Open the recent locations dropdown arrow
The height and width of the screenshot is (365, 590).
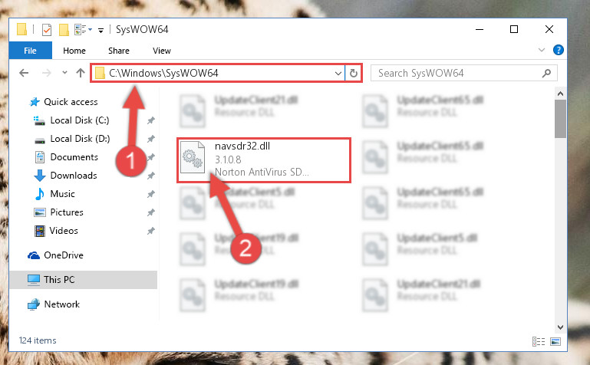click(64, 73)
